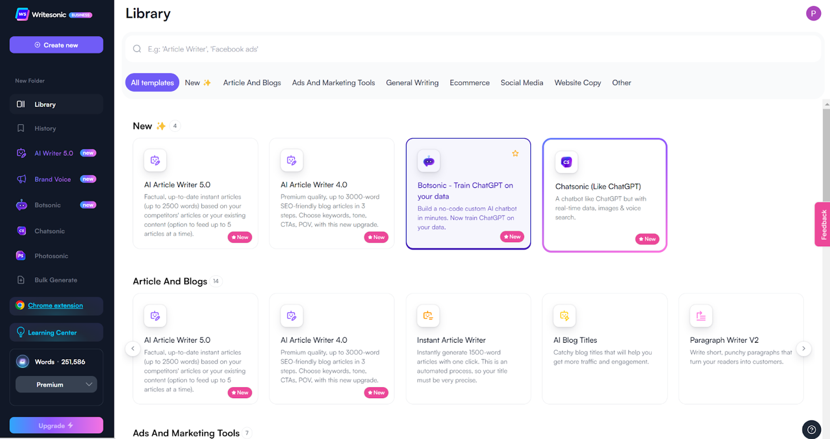Open the Chatsonic (Like ChatGPT) card
The image size is (830, 439).
coord(604,195)
